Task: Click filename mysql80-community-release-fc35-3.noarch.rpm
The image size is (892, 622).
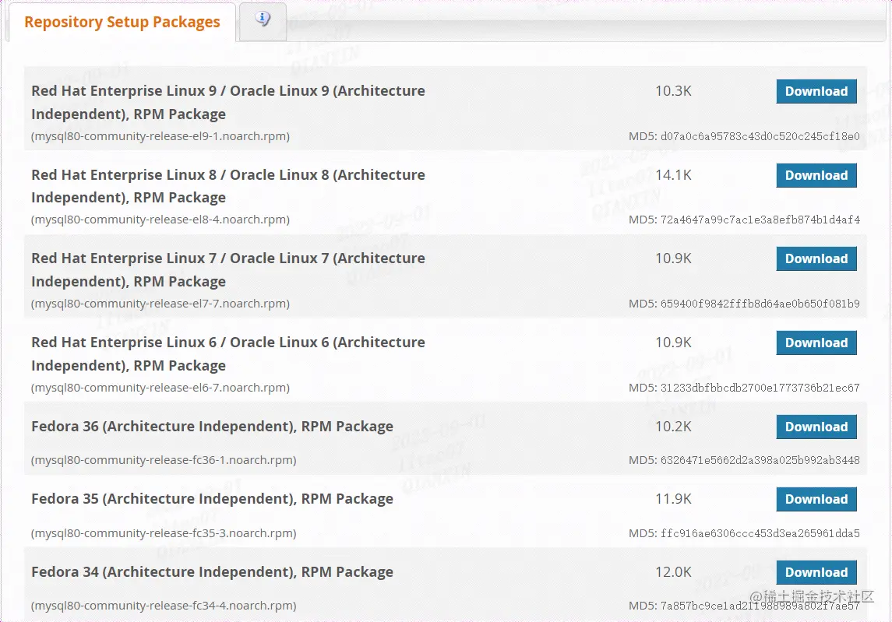Action: point(164,533)
